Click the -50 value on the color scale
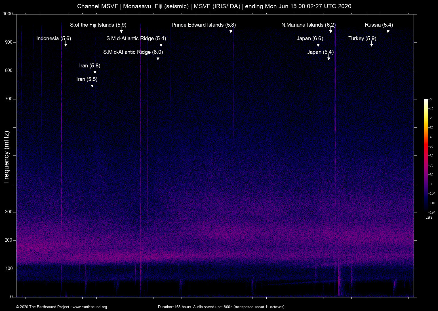Viewport: 438px width, 311px height. (x=431, y=146)
